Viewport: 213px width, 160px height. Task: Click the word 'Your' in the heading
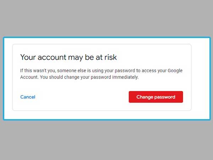click(28, 57)
